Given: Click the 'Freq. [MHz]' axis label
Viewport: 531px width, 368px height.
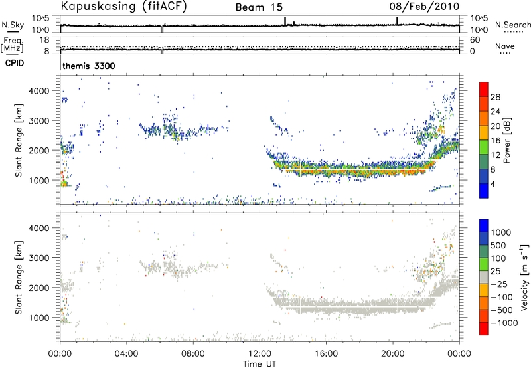Looking at the screenshot, I should pos(12,45).
